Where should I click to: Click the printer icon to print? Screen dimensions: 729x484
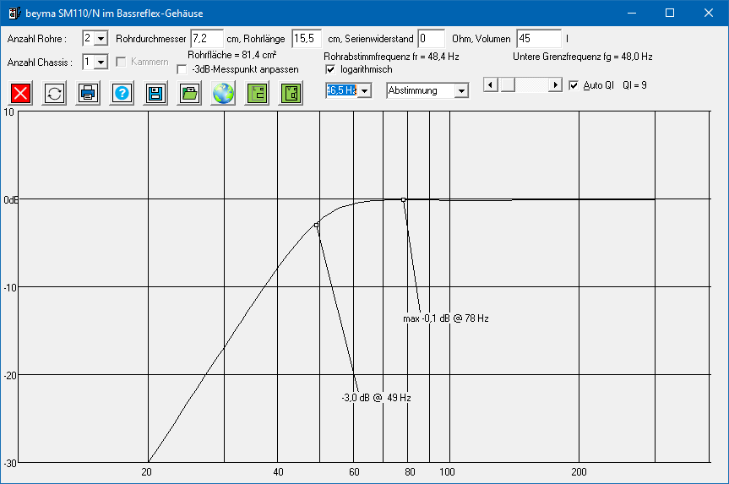point(88,93)
